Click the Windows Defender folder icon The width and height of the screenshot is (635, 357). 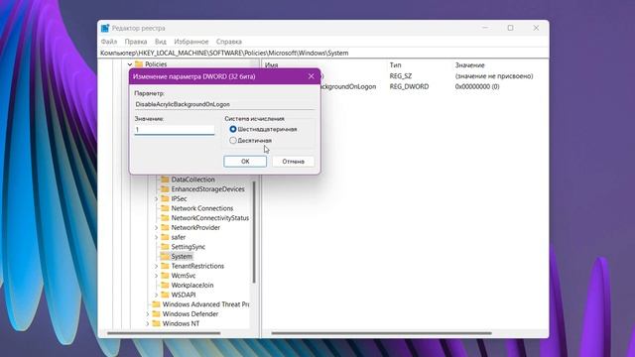(x=156, y=313)
